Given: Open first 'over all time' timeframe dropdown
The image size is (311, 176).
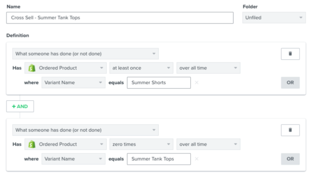Looking at the screenshot, I should tap(208, 68).
